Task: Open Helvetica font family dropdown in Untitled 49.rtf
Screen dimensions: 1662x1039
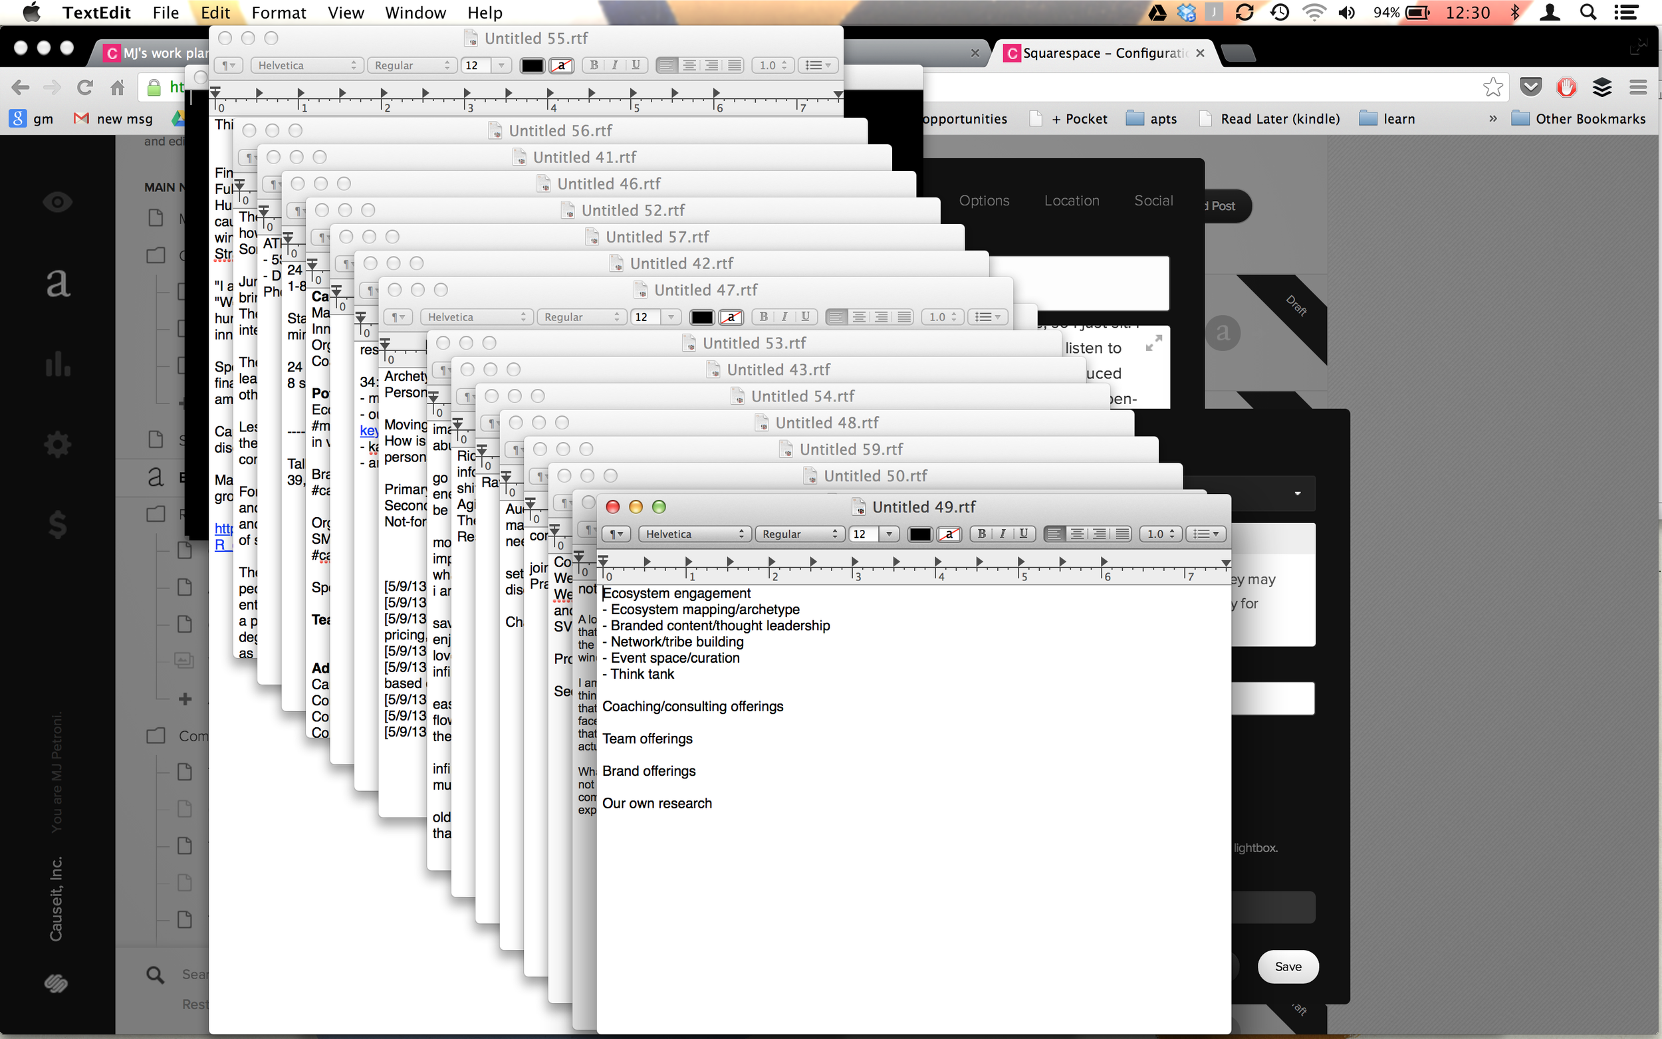Action: click(x=694, y=534)
